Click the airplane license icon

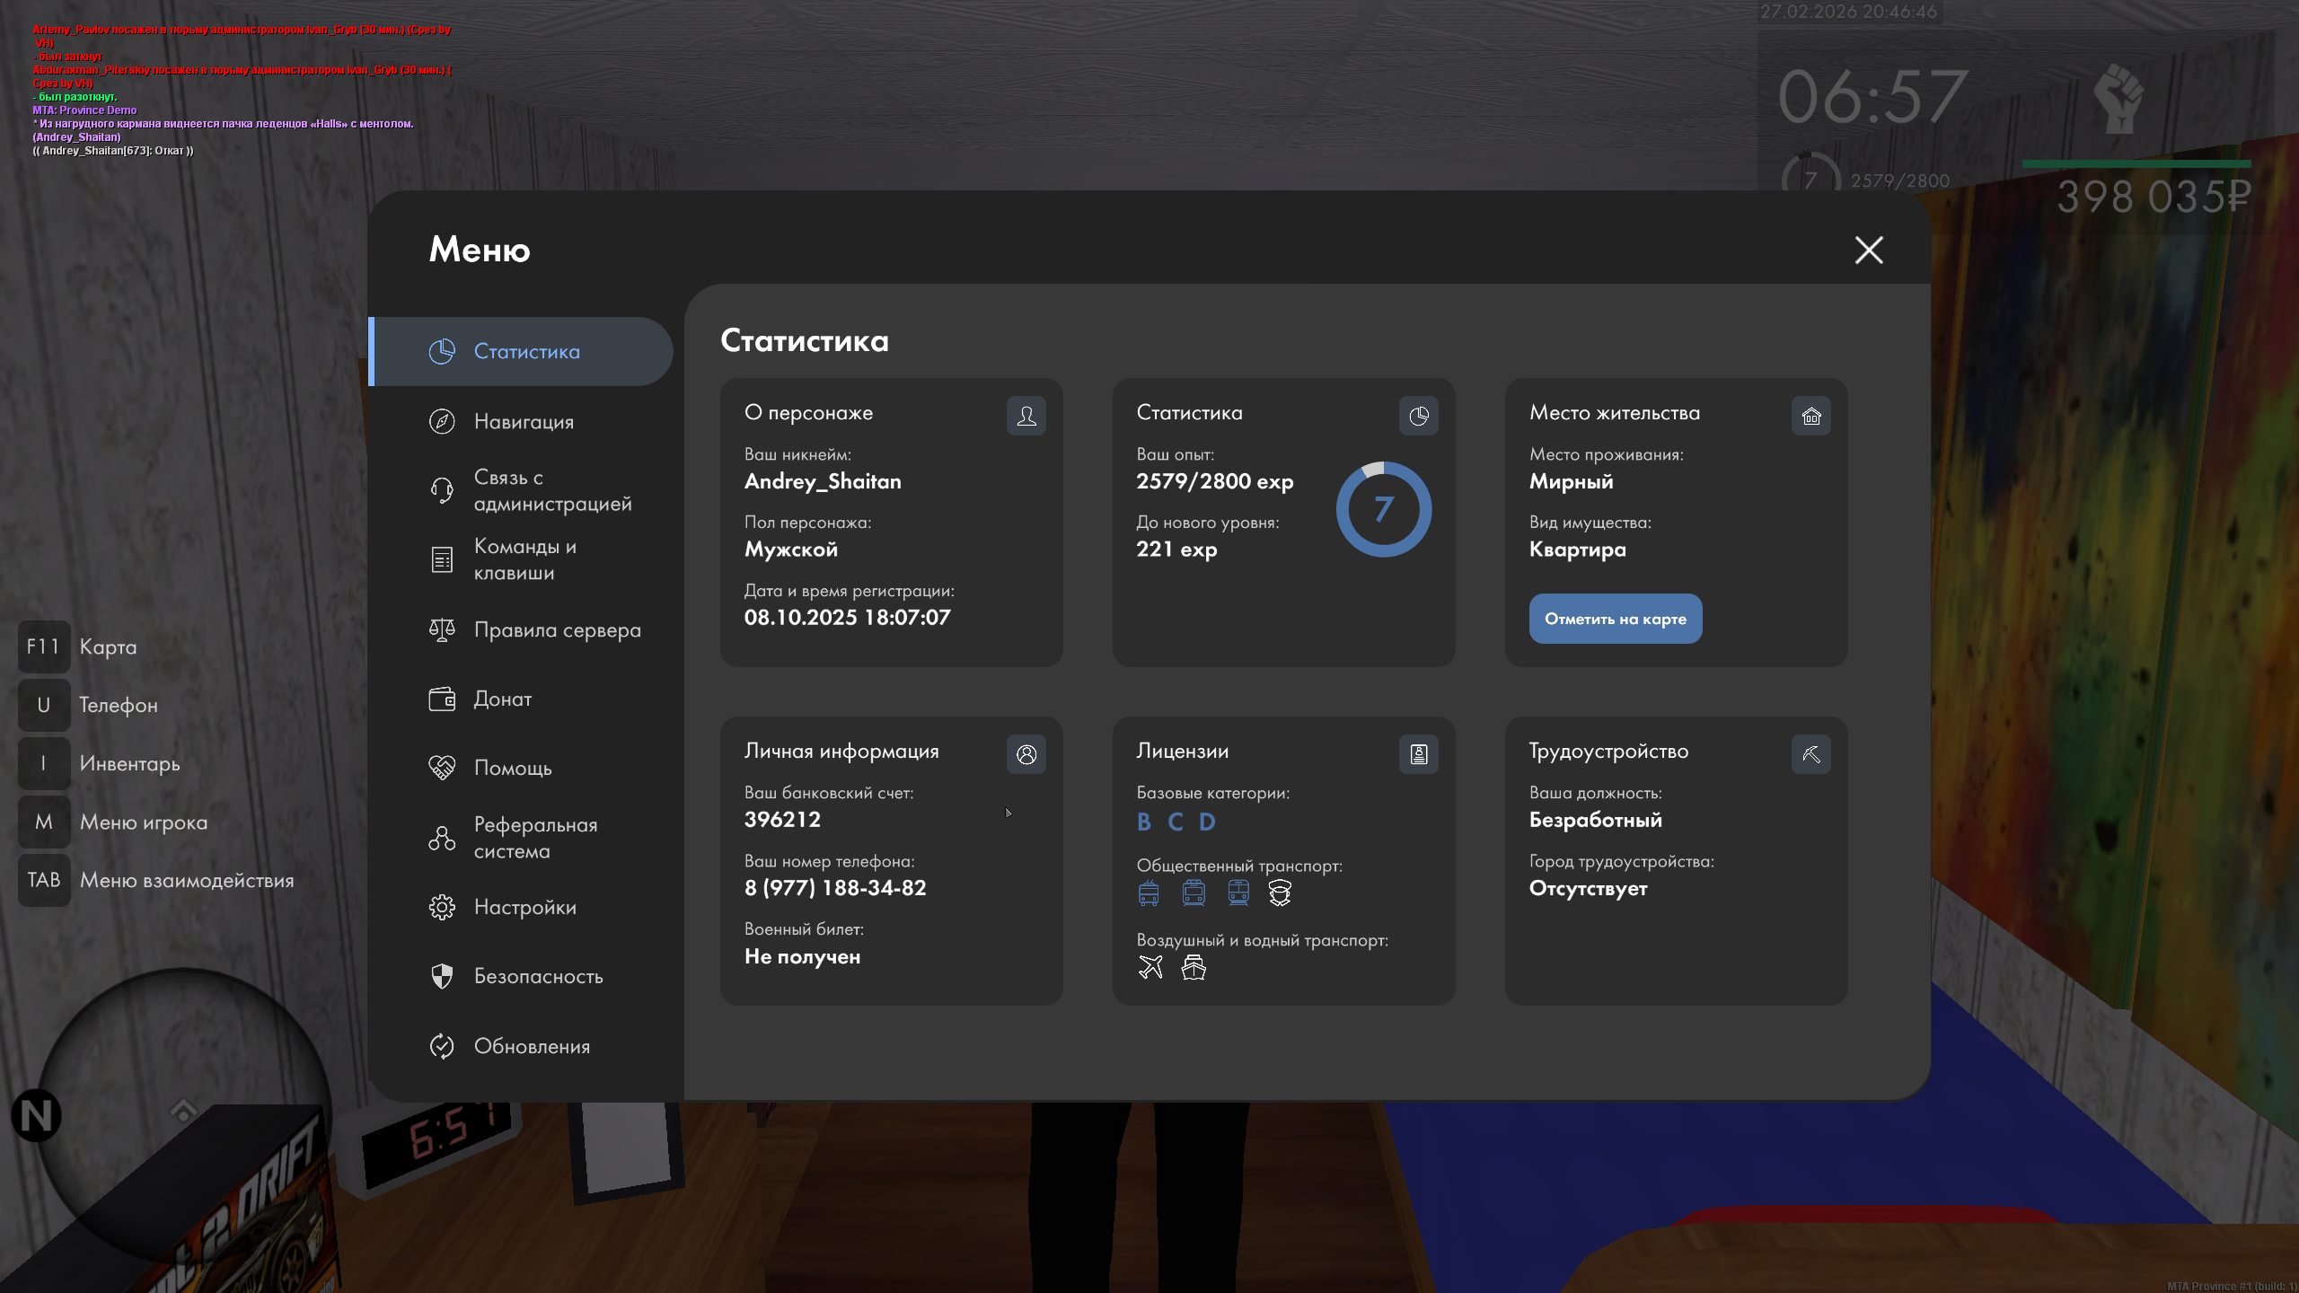tap(1150, 967)
